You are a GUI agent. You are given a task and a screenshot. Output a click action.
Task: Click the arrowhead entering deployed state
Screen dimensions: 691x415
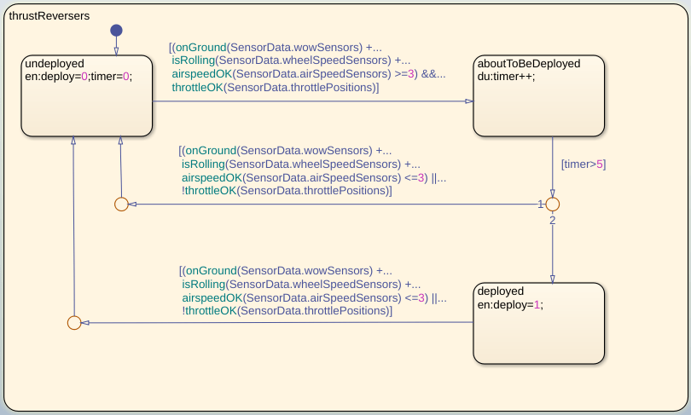[552, 279]
